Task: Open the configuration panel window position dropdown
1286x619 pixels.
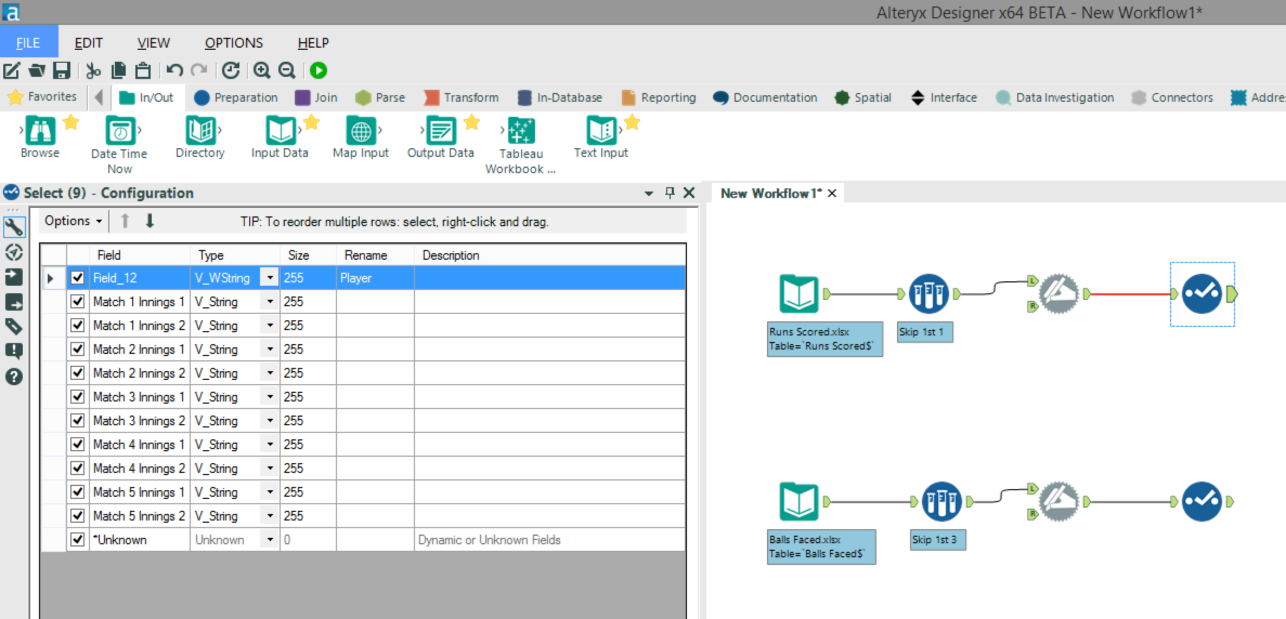Action: click(649, 193)
